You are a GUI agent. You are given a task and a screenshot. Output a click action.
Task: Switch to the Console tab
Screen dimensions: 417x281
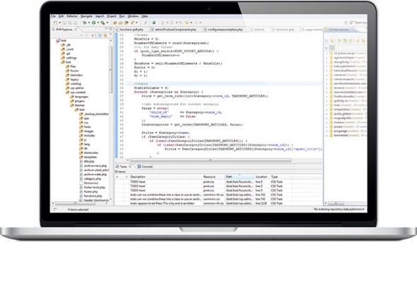coord(145,167)
